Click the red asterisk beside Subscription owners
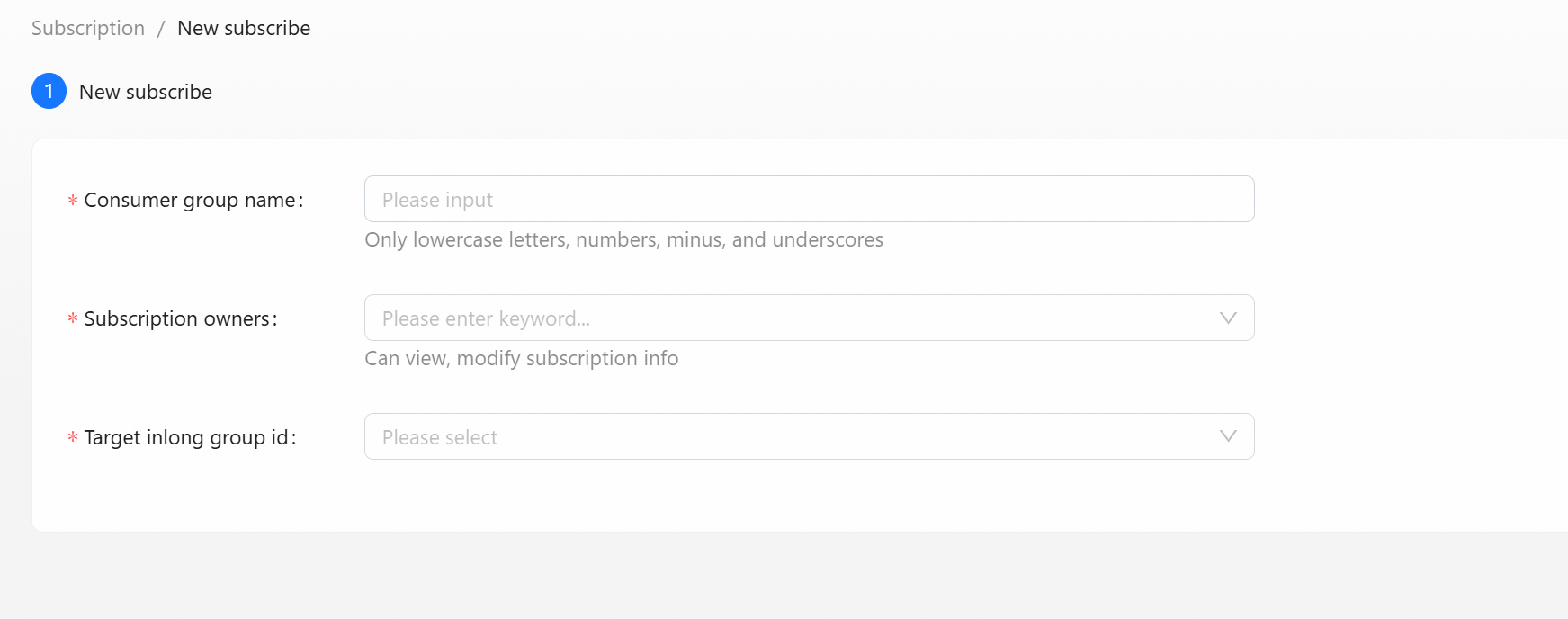This screenshot has width=1568, height=619. pyautogui.click(x=73, y=318)
